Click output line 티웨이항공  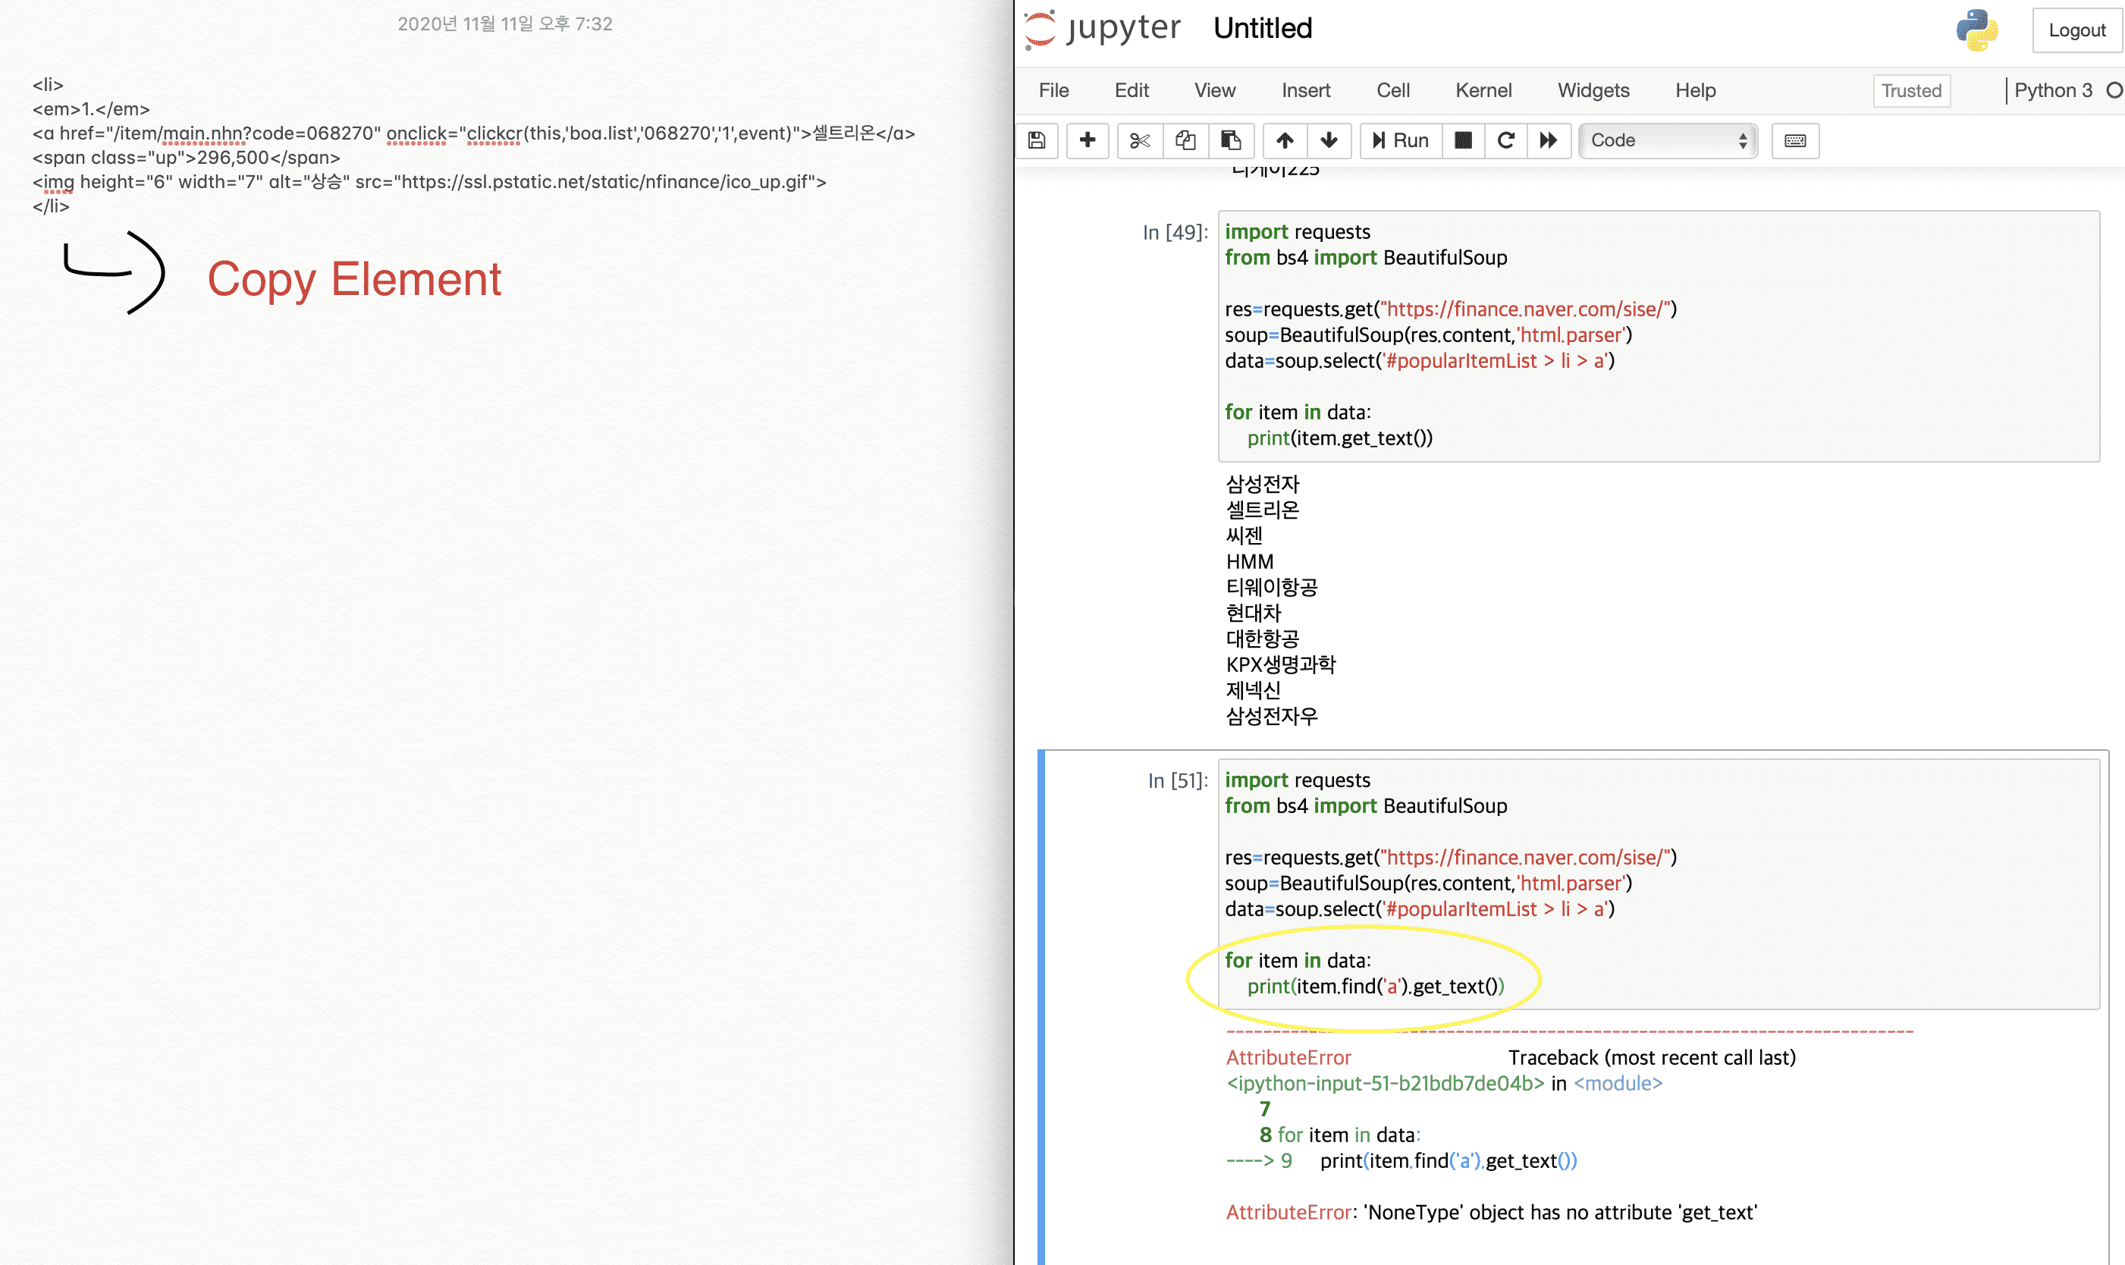coord(1271,587)
